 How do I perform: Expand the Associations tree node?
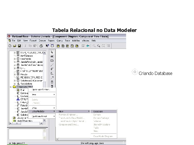[15, 84]
